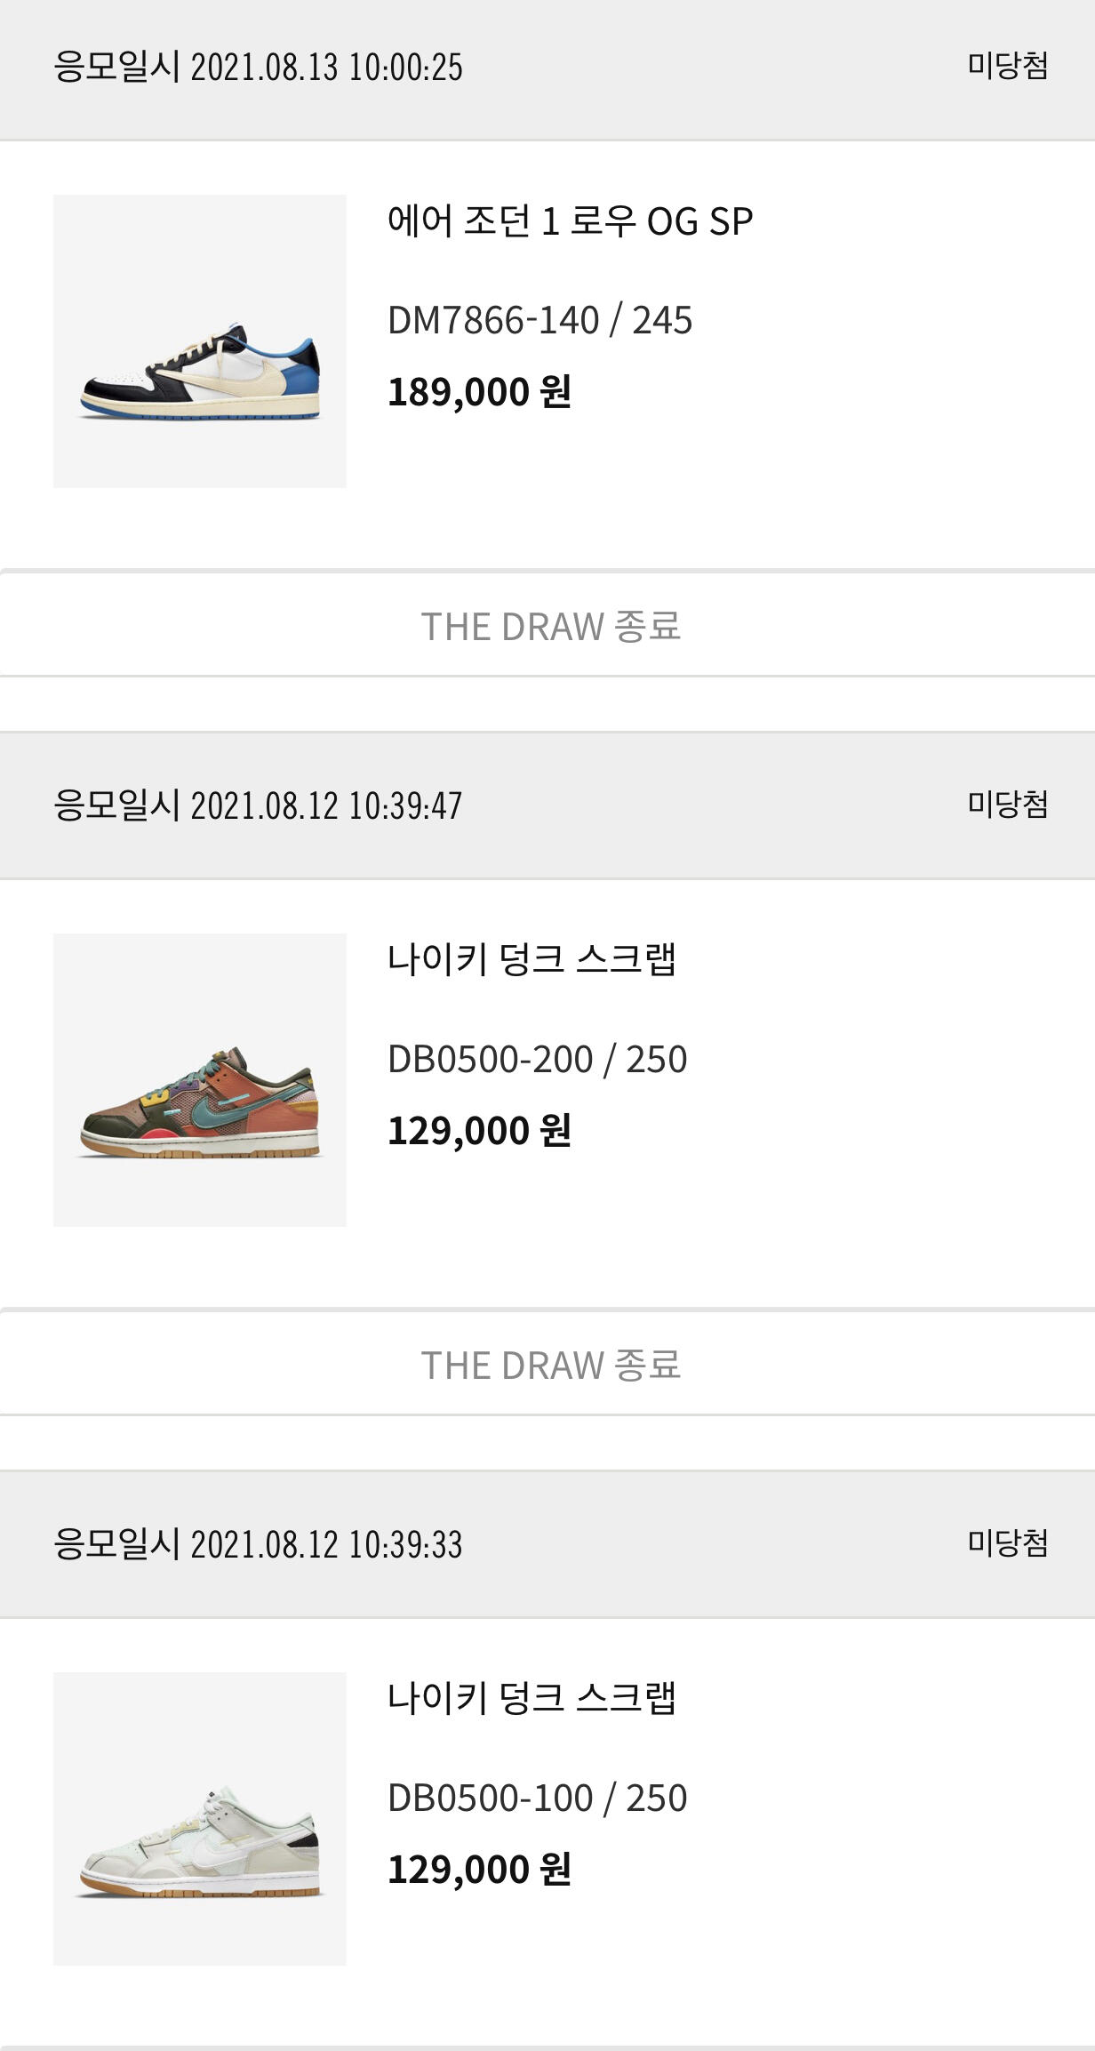
Task: Select the 응모일시 2021.08.13 10:00:25 header
Action: 258,68
